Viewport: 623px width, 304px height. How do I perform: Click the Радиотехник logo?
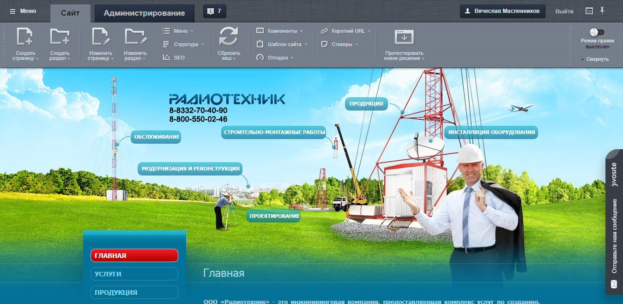tap(227, 99)
